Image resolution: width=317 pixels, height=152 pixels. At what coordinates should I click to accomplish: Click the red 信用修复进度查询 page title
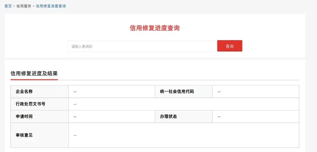(155, 28)
